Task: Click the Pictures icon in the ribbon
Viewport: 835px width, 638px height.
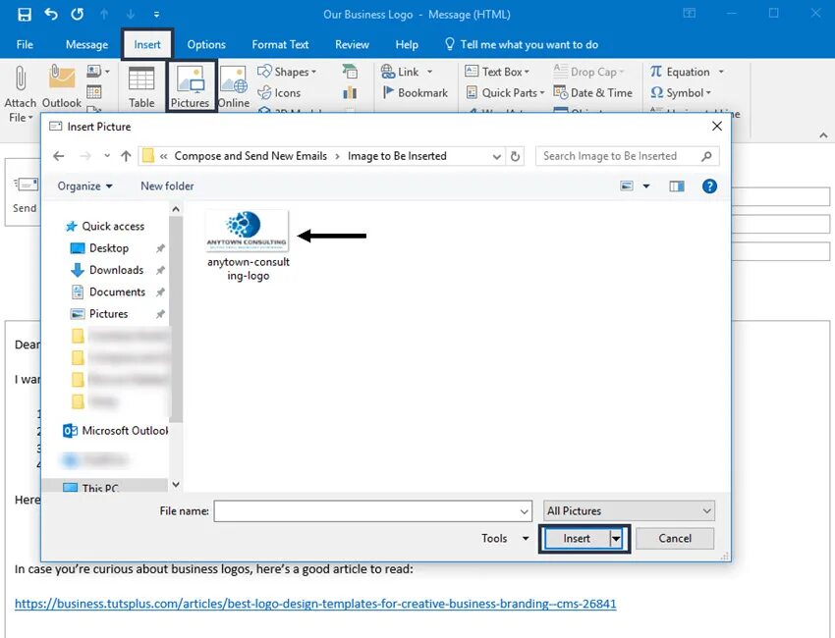Action: coord(191,80)
